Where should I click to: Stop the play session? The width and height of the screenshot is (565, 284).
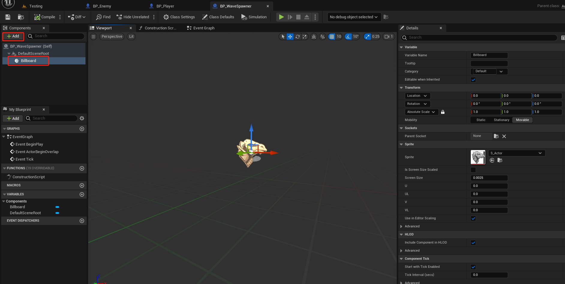click(298, 17)
